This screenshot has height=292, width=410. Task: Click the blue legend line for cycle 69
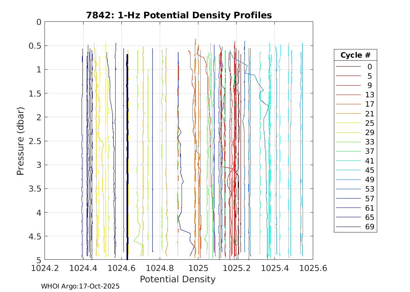[348, 227]
